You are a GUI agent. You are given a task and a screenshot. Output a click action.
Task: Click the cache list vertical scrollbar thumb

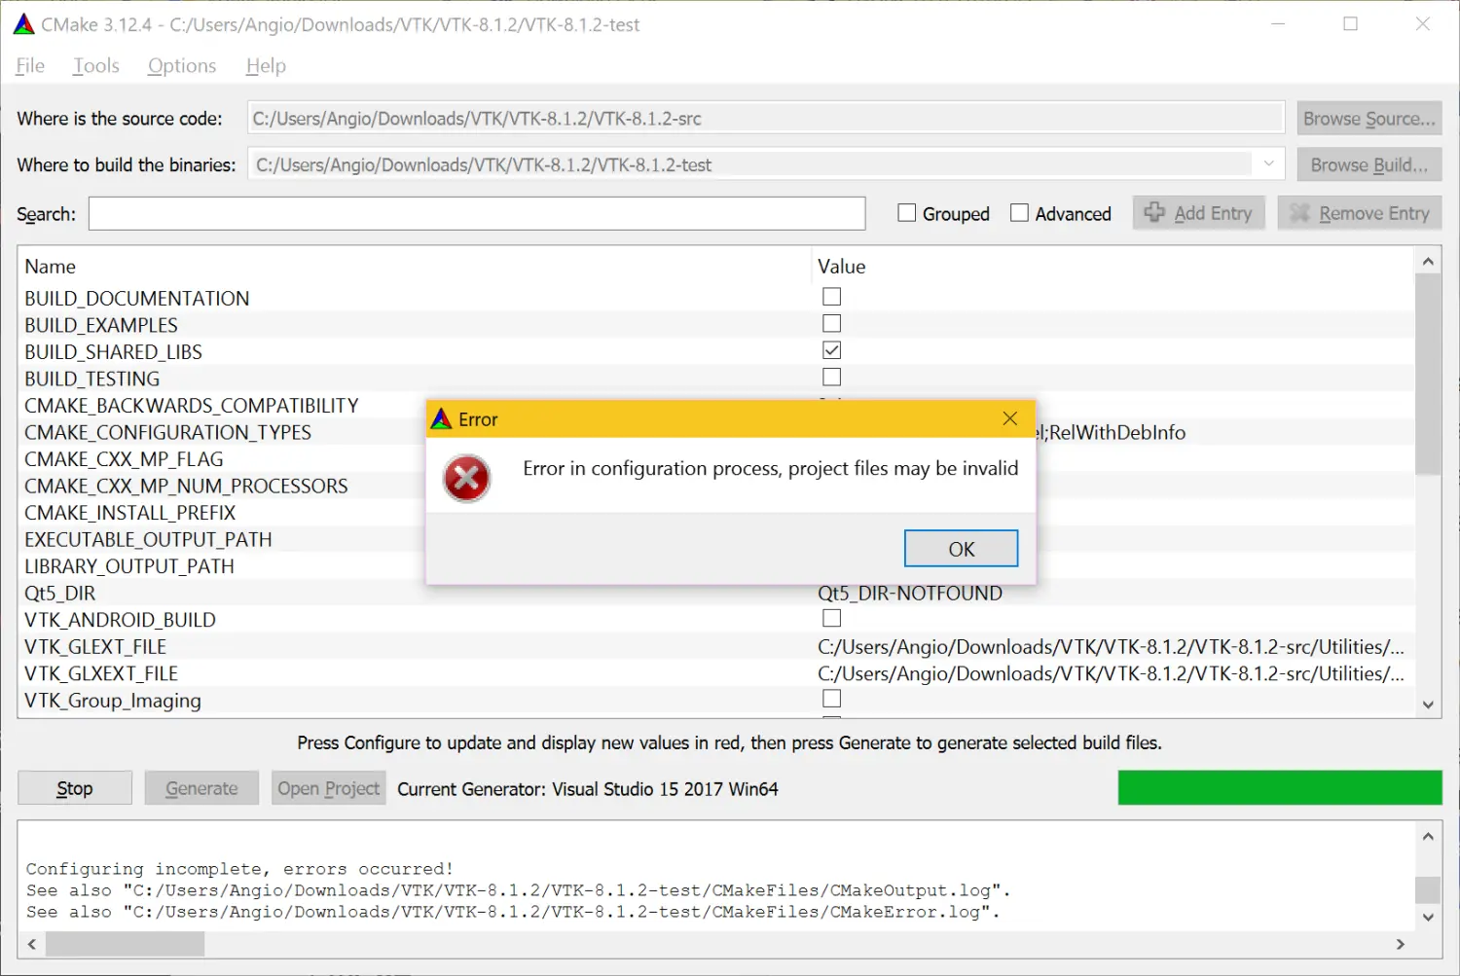[1428, 375]
